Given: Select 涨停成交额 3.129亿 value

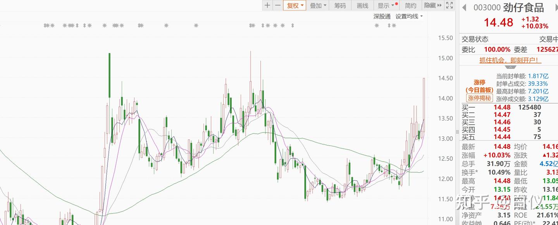Looking at the screenshot, I should [538, 99].
